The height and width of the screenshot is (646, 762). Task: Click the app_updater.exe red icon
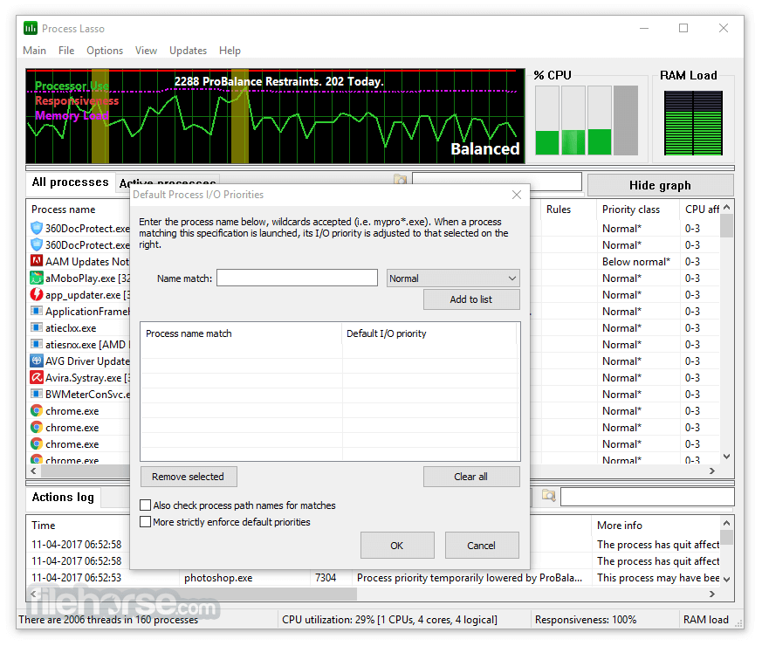(37, 294)
